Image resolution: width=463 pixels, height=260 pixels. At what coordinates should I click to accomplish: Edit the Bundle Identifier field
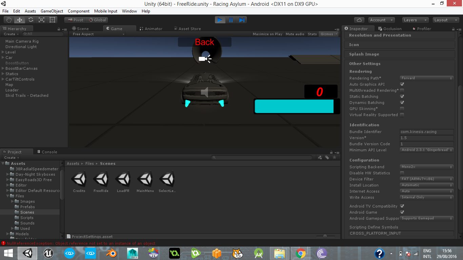(427, 132)
